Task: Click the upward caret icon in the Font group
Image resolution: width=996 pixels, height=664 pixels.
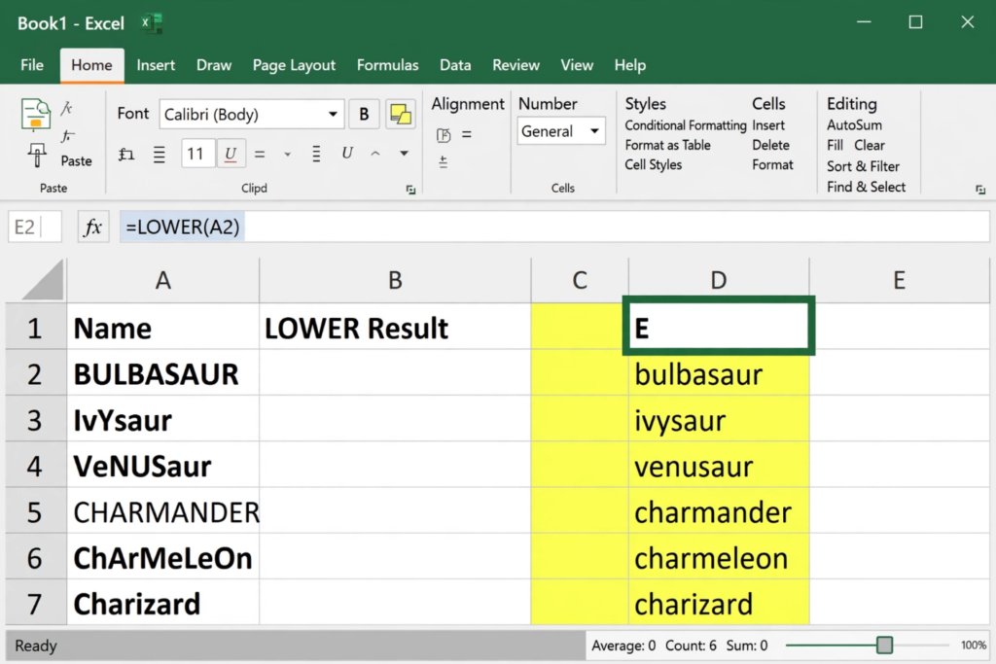Action: pos(375,154)
